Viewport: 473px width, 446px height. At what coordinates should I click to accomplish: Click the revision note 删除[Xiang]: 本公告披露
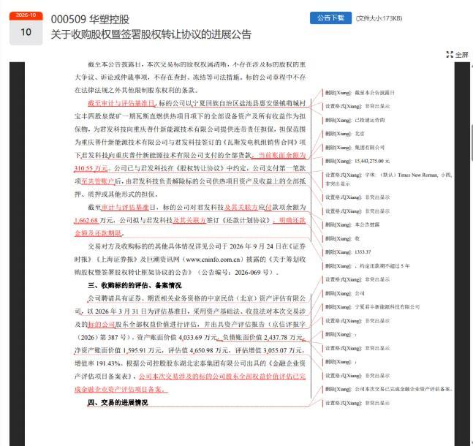click(352, 224)
